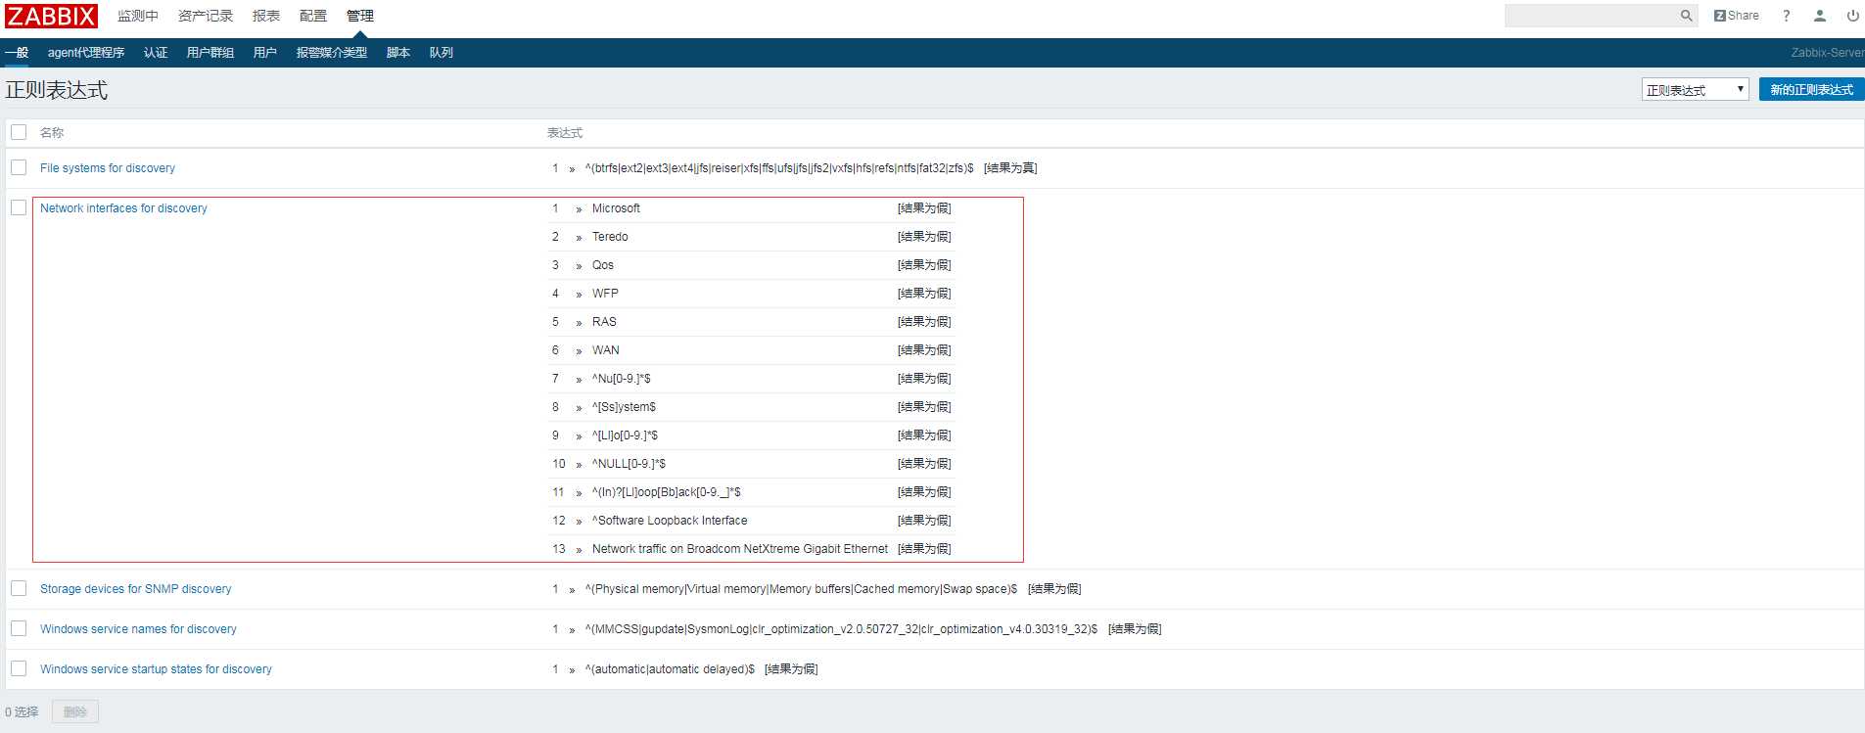This screenshot has height=733, width=1865.
Task: Click the 表达式 column header
Action: pos(565,133)
